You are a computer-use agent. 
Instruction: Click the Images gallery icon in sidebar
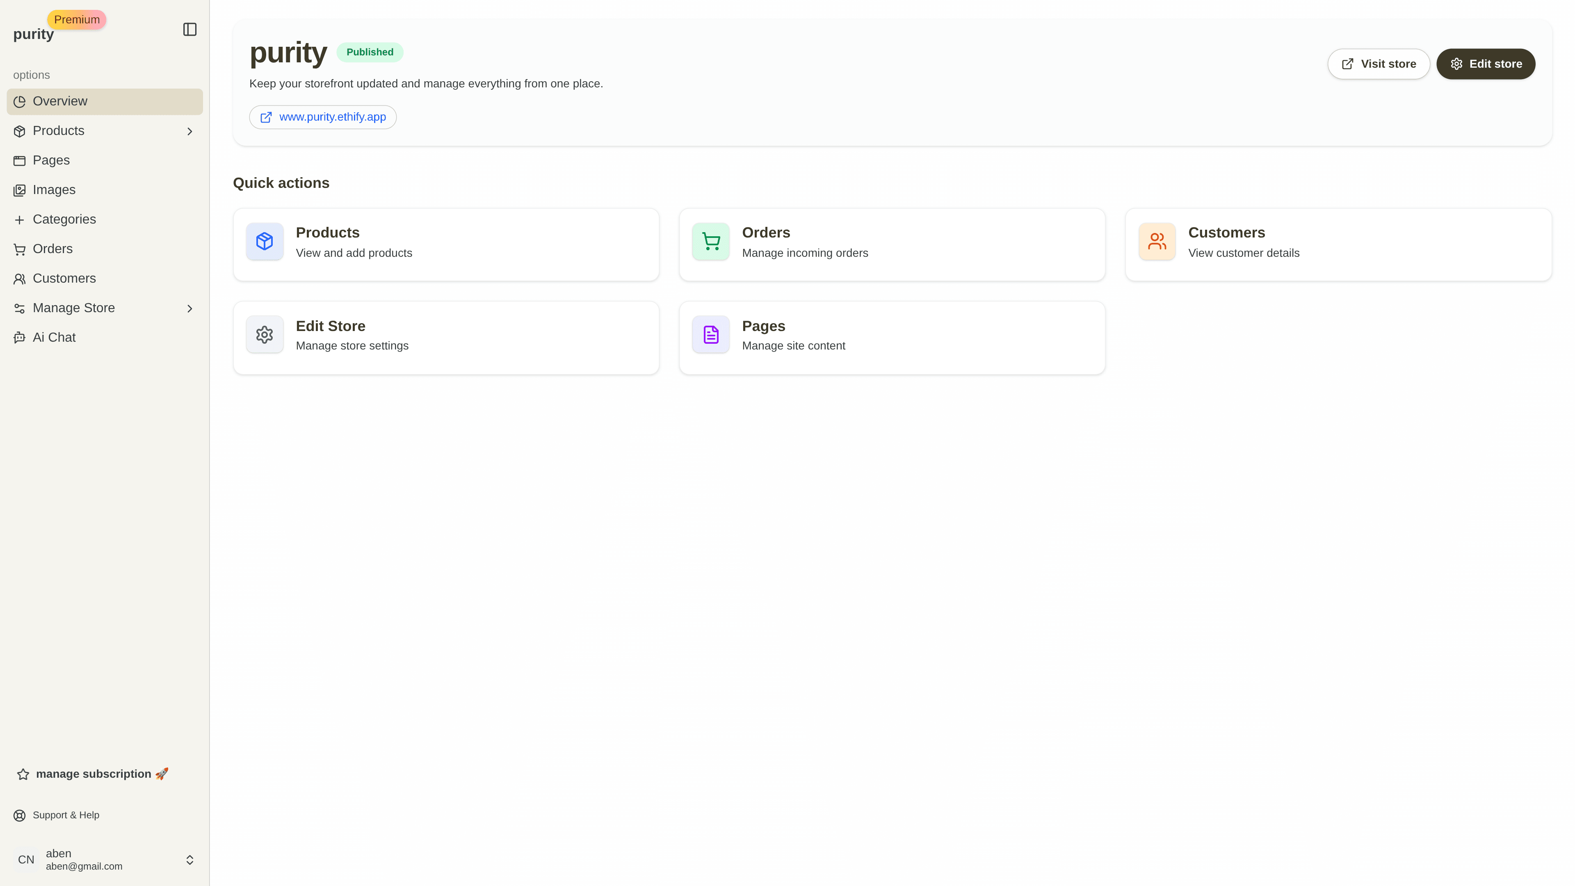20,190
